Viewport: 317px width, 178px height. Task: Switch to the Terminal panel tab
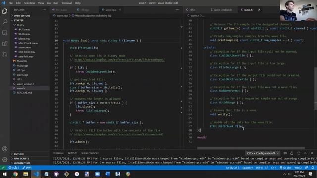(58, 153)
